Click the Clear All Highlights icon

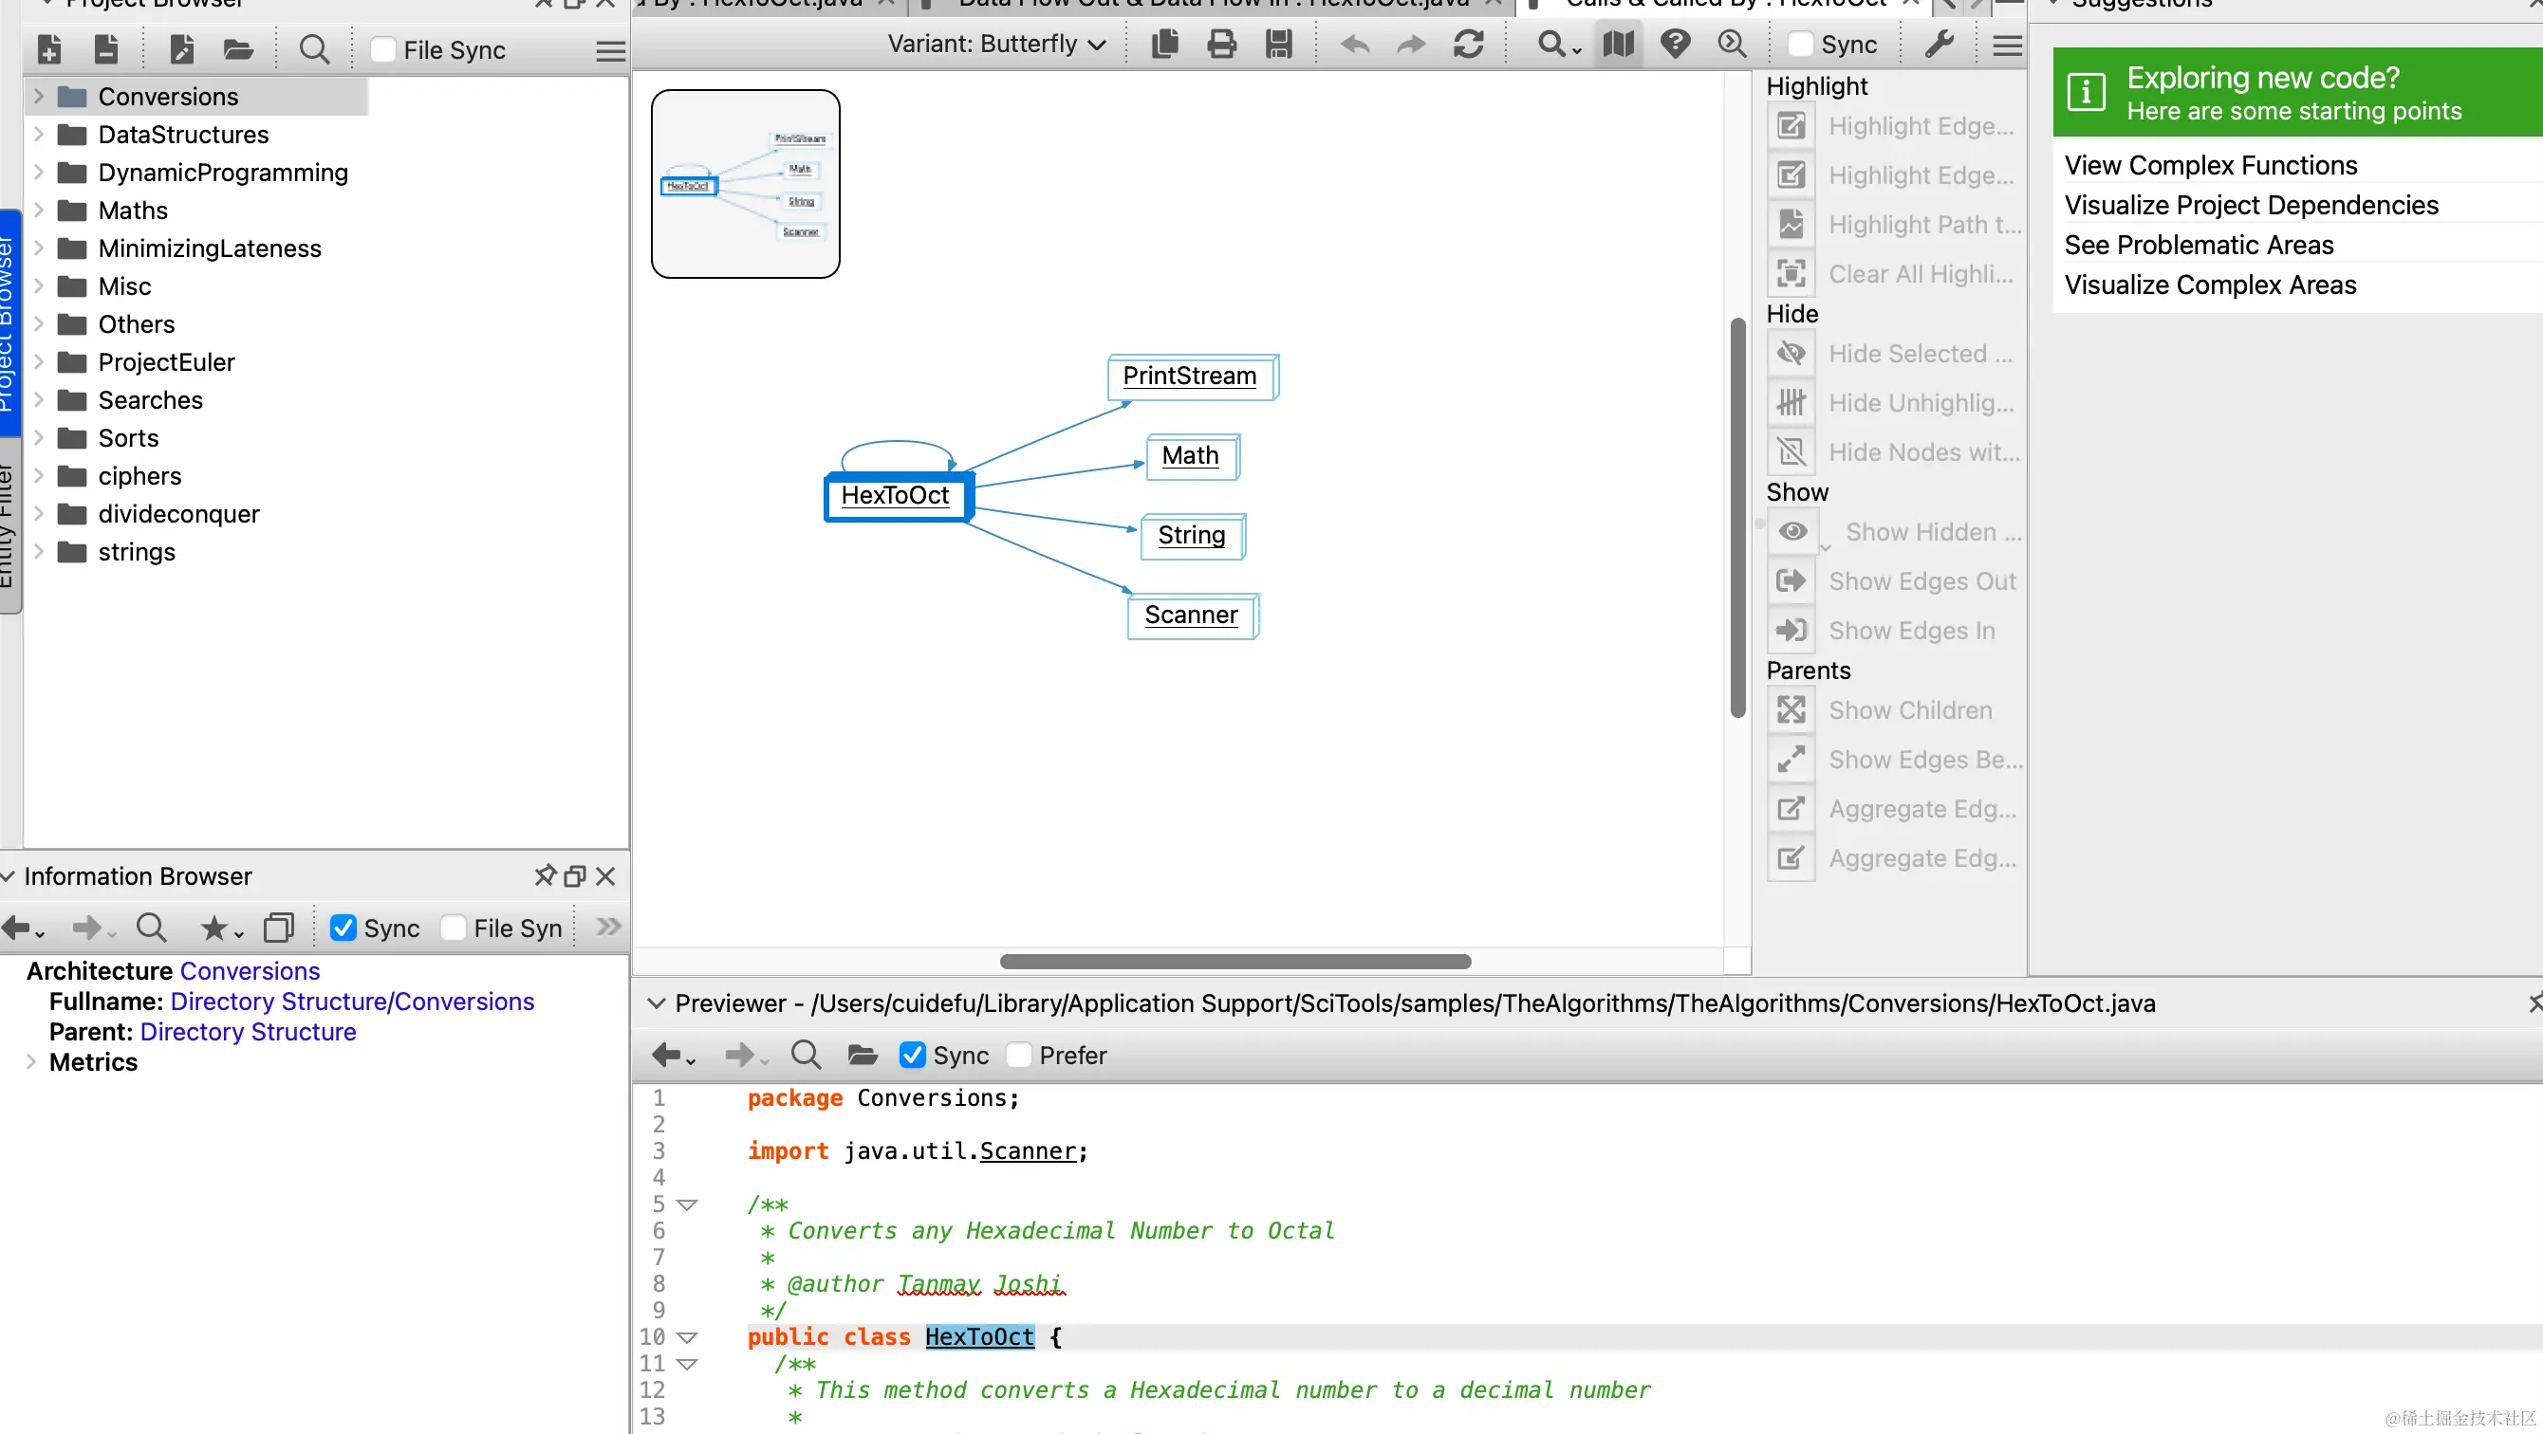pyautogui.click(x=1791, y=273)
